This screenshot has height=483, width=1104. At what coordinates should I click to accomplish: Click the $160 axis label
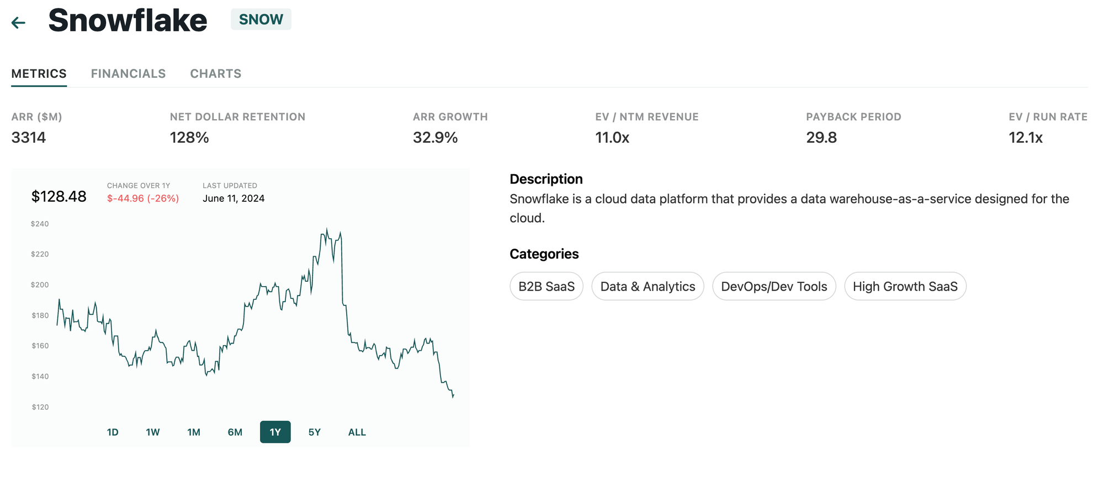[x=40, y=346]
